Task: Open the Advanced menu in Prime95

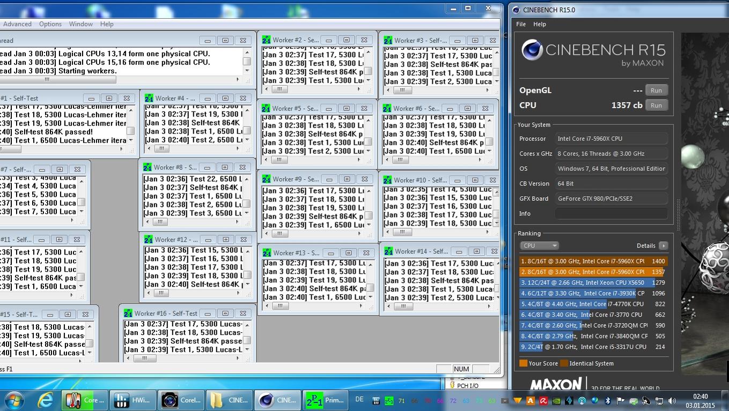Action: click(x=17, y=24)
